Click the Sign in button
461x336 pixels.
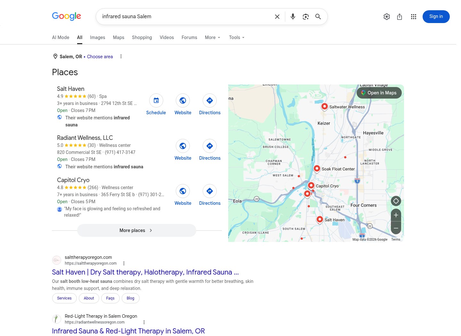(436, 17)
